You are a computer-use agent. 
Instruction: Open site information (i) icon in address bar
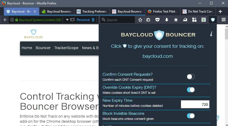click(12, 20)
